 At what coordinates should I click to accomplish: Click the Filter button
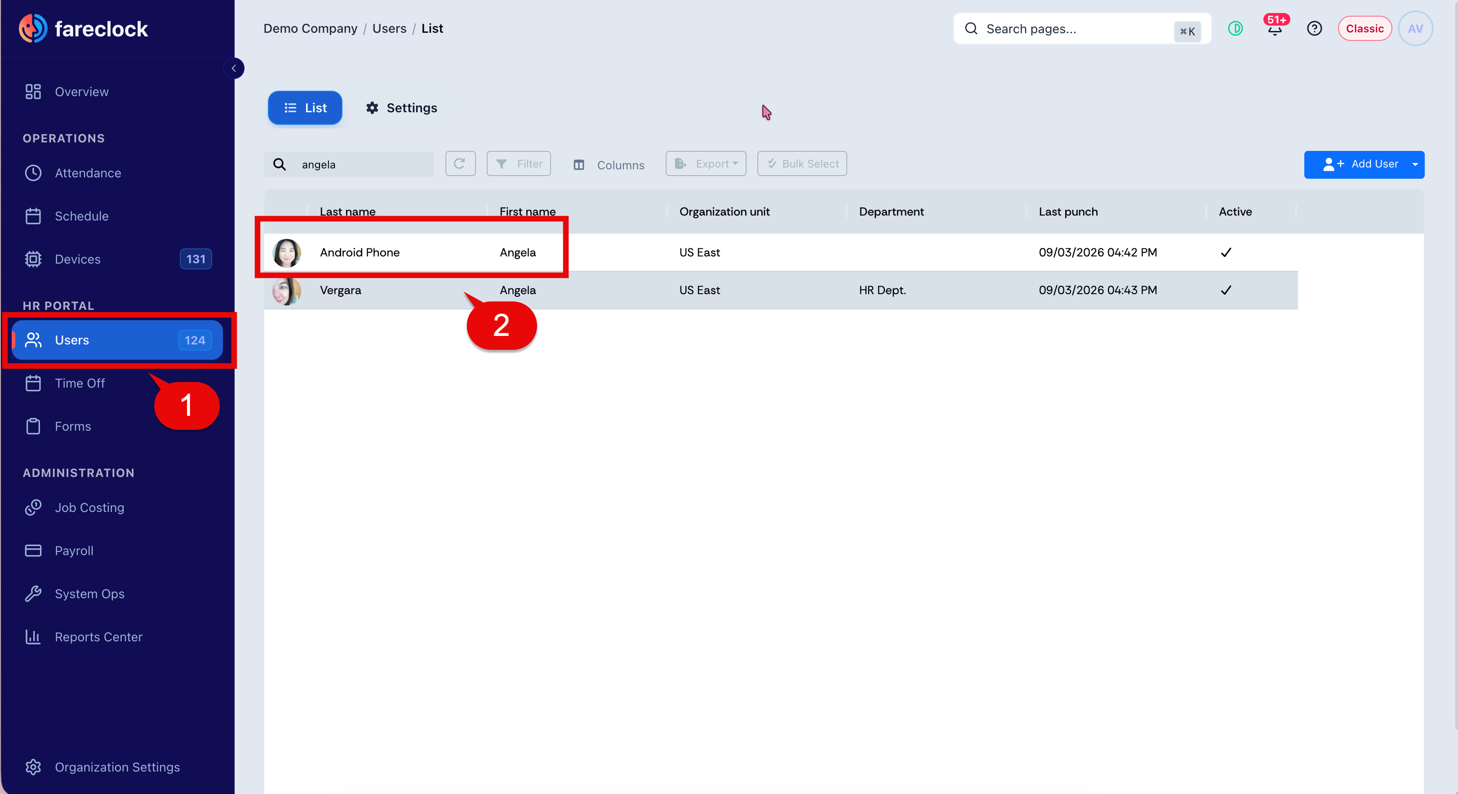pyautogui.click(x=519, y=163)
